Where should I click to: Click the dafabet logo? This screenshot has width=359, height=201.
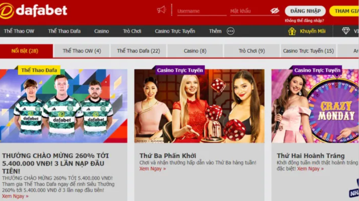34,10
